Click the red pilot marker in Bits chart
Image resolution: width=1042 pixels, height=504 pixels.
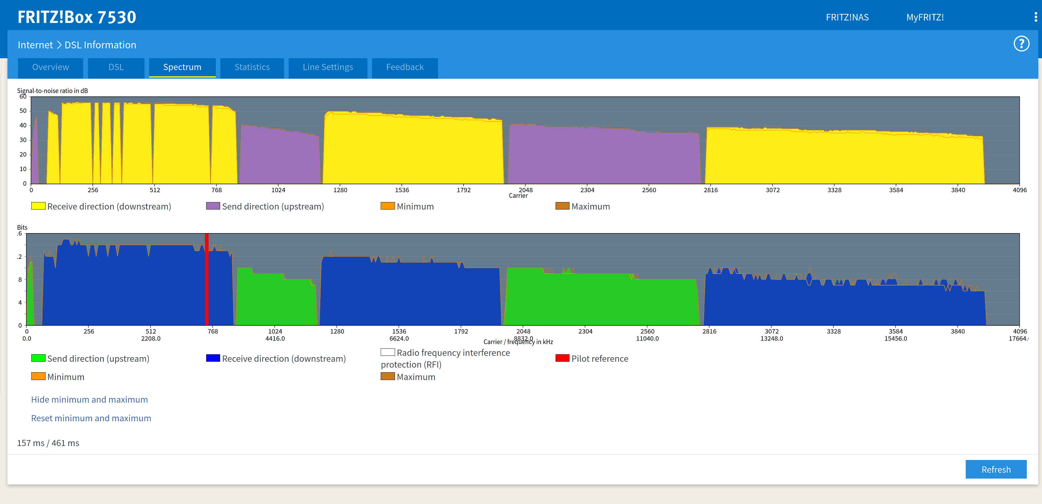[x=207, y=279]
